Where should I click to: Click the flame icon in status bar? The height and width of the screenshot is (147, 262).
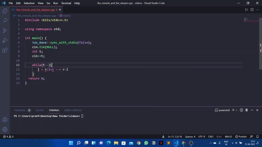pos(163,136)
